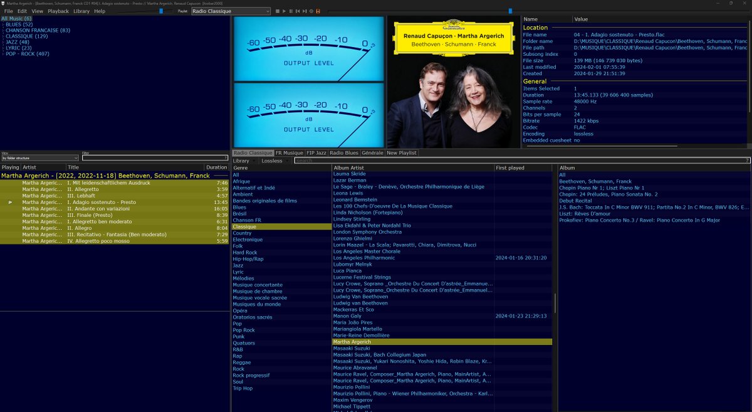This screenshot has height=412, width=752.
Task: Open the Playlist dropdown showing Radio Classique
Action: (231, 11)
